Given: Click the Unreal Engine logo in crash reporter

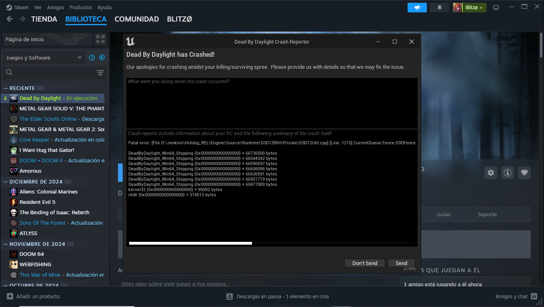Looking at the screenshot, I should [130, 42].
